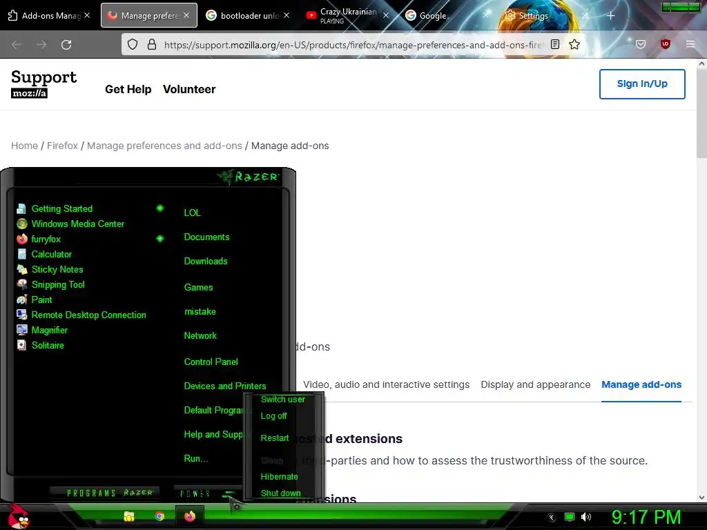Click the Sign In/Up button

pyautogui.click(x=642, y=84)
